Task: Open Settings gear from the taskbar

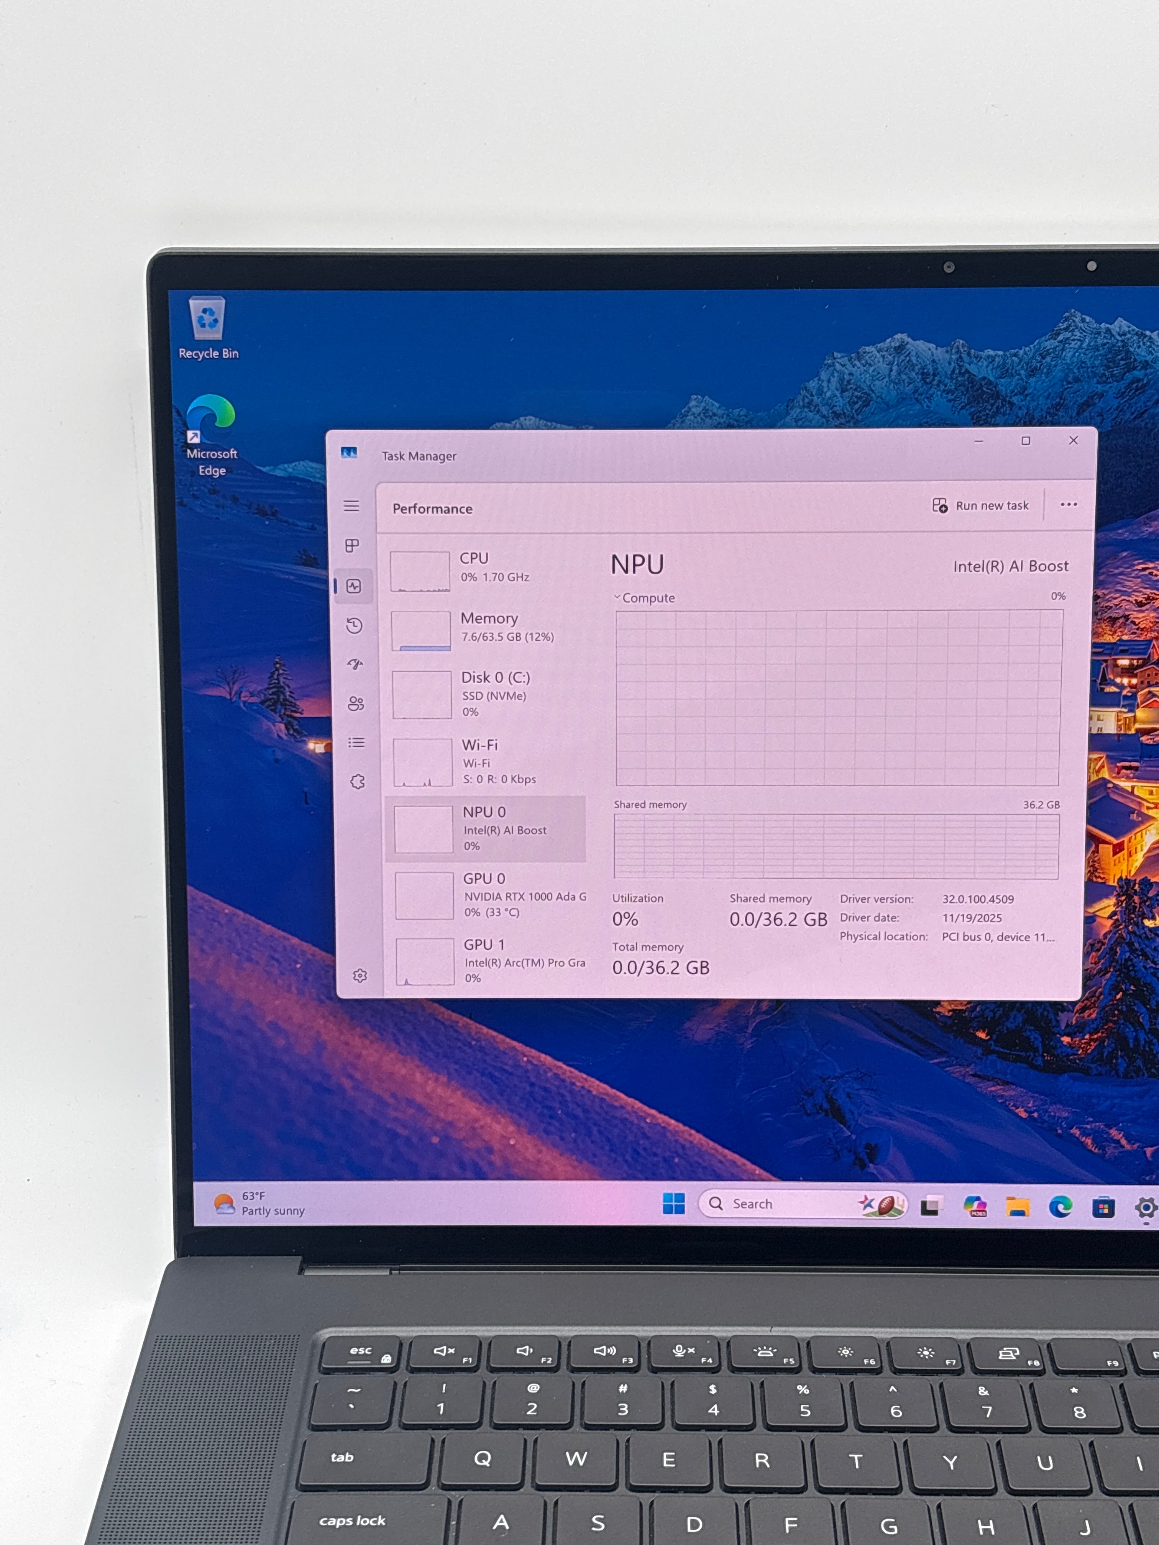Action: click(x=1146, y=1208)
